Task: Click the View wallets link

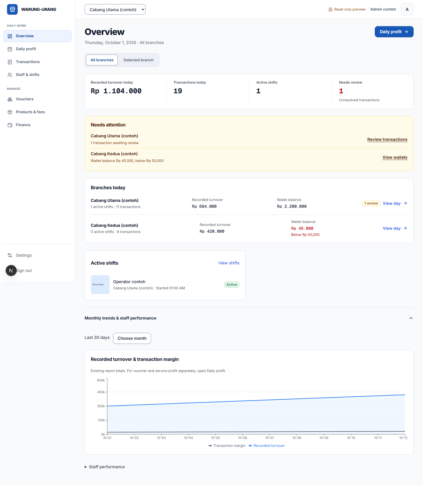Action: [395, 157]
